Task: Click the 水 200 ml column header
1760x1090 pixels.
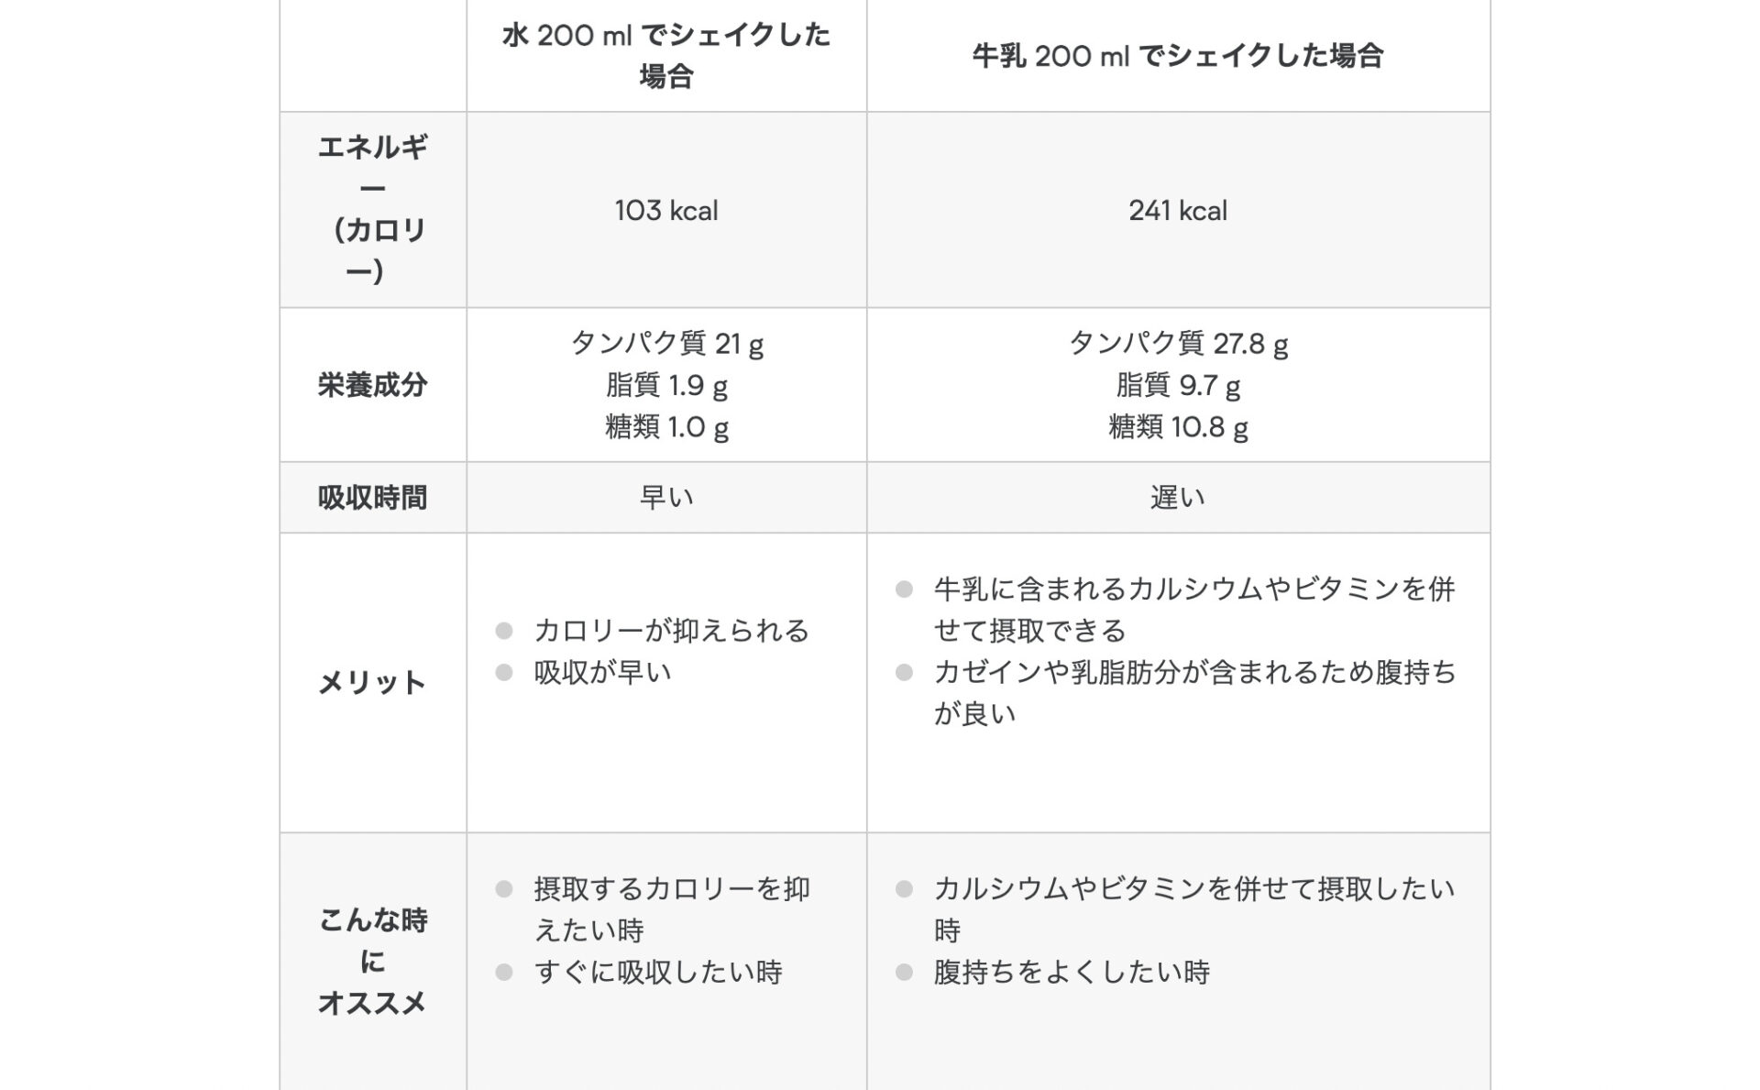Action: [x=666, y=55]
